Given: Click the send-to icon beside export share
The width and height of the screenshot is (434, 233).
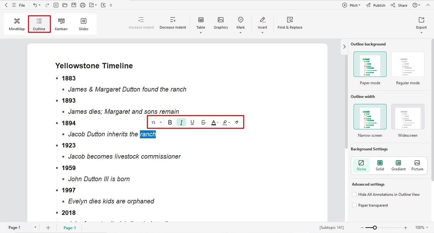Looking at the screenshot, I should click(x=103, y=5).
